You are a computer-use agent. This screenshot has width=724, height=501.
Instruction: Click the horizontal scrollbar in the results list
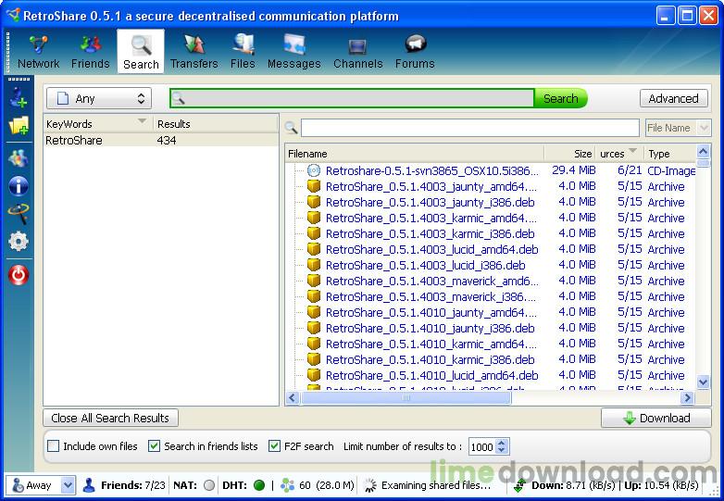(489, 398)
